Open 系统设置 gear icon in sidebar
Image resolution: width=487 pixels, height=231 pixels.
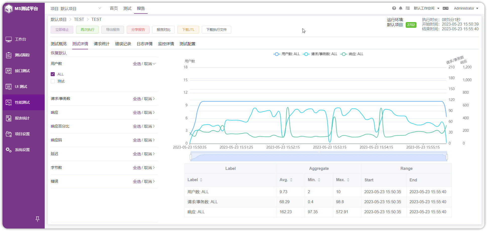tap(9, 150)
